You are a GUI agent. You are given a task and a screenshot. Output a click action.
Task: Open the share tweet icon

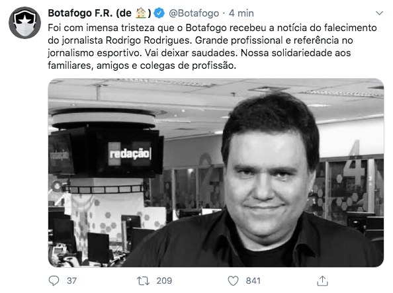pos(322,280)
